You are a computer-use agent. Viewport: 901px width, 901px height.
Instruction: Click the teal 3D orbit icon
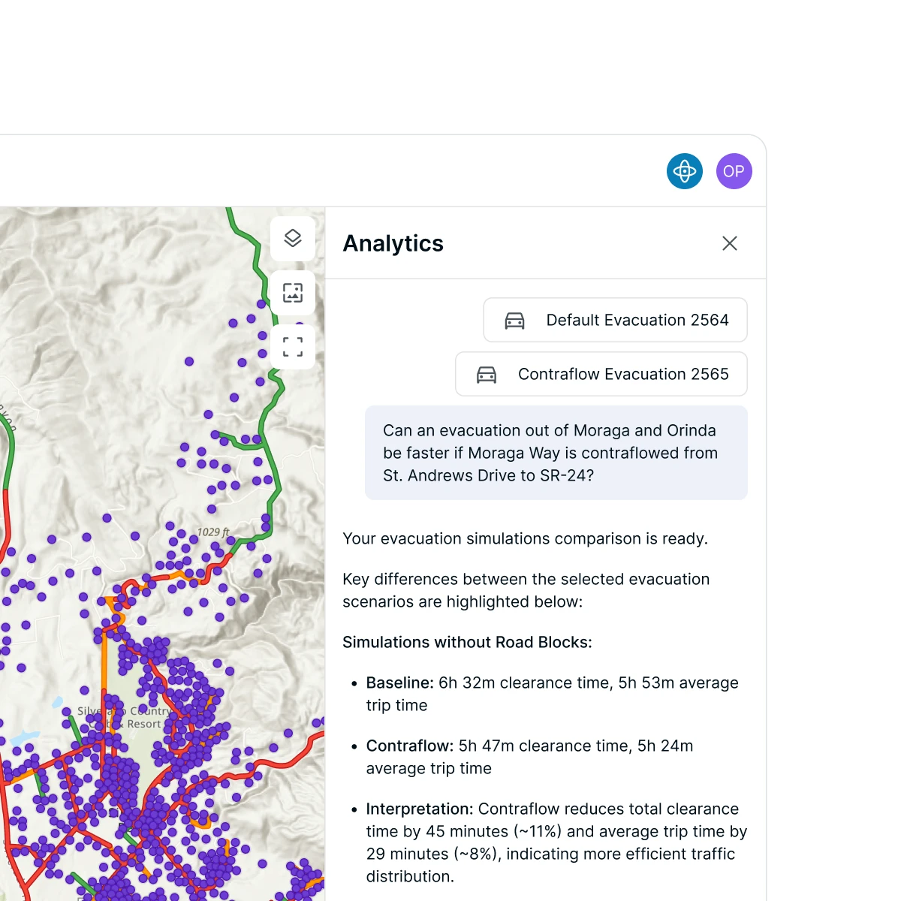click(684, 170)
